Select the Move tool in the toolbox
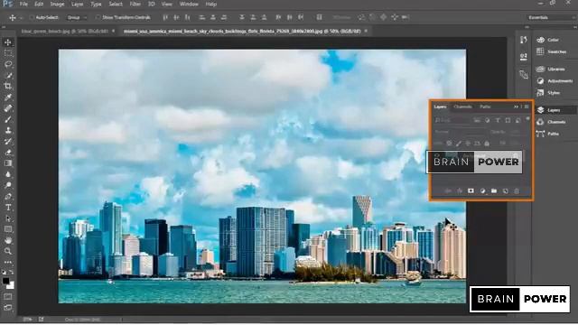The width and height of the screenshot is (578, 325). click(8, 42)
